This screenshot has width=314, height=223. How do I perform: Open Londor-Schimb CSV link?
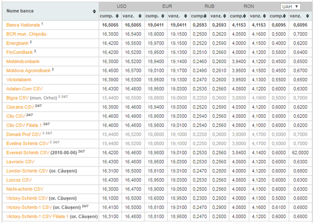coord(27,171)
